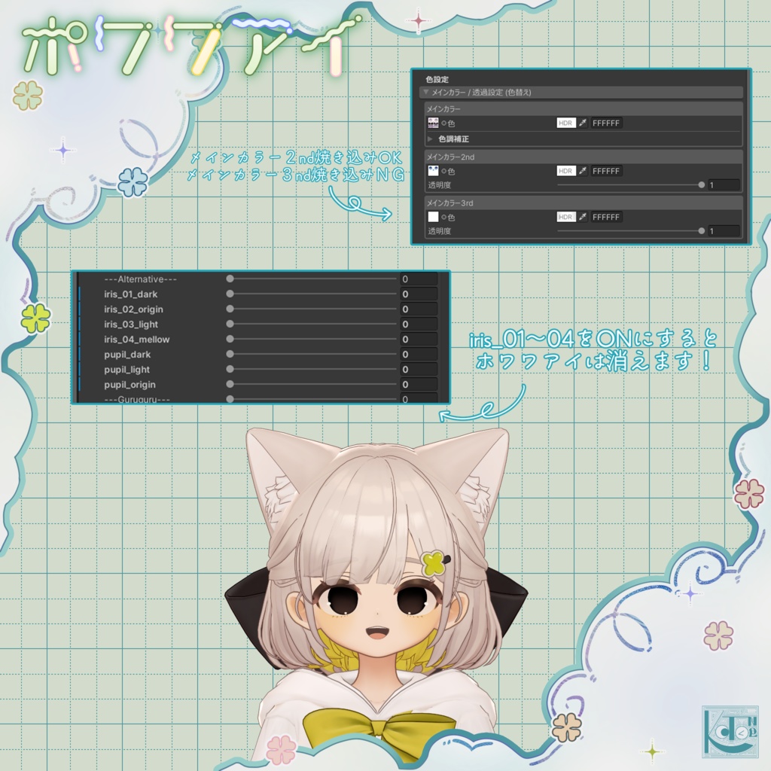Viewport: 771px width, 771px height.
Task: Select the eyedropper icon in メインカラー2nd section
Action: pyautogui.click(x=583, y=171)
